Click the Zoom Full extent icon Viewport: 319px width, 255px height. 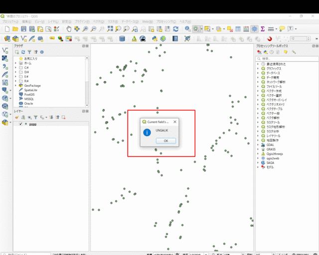[110, 29]
